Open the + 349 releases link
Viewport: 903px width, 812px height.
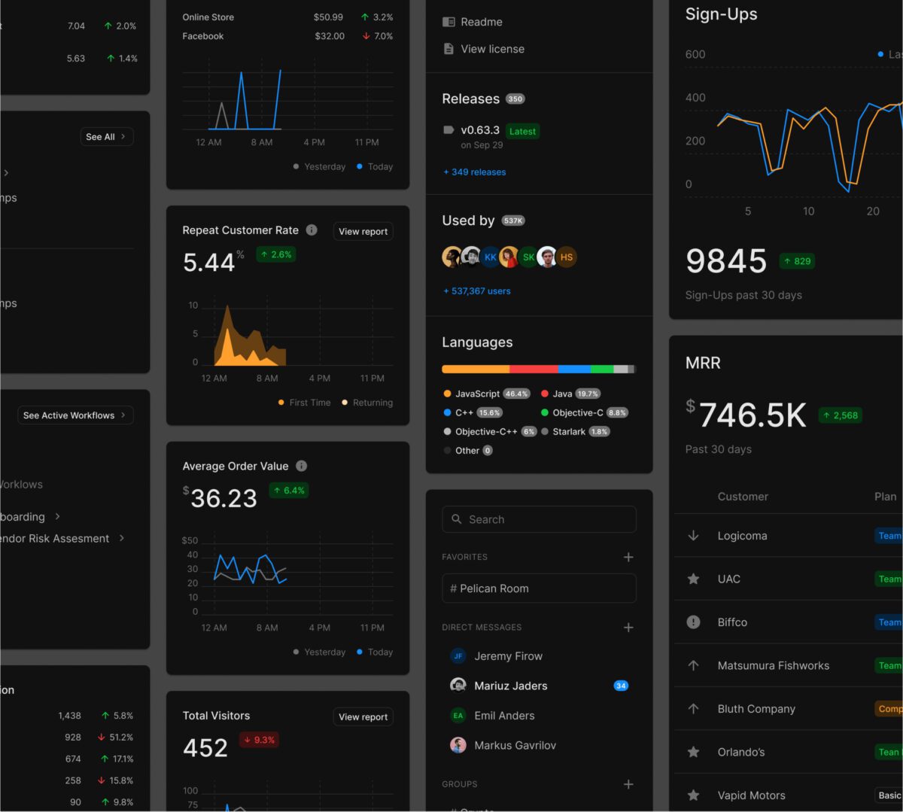[475, 172]
